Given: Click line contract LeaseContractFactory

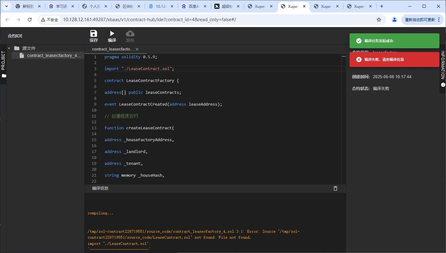Looking at the screenshot, I should tap(142, 81).
